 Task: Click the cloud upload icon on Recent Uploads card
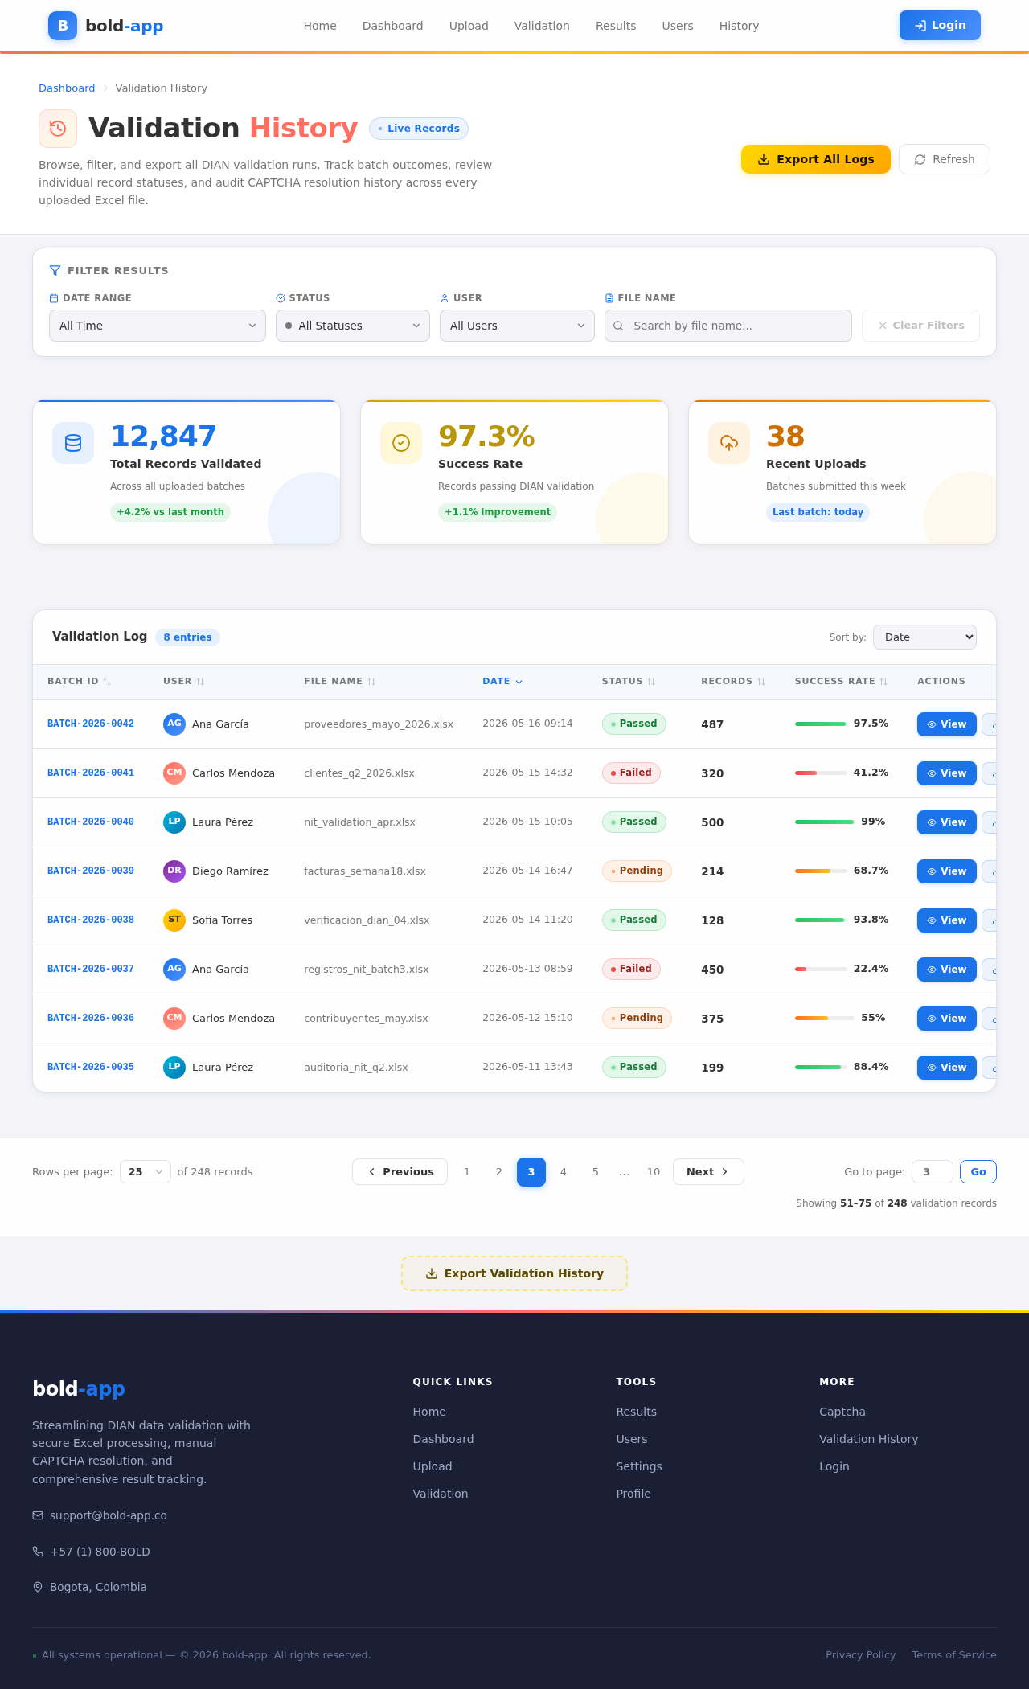(x=729, y=443)
